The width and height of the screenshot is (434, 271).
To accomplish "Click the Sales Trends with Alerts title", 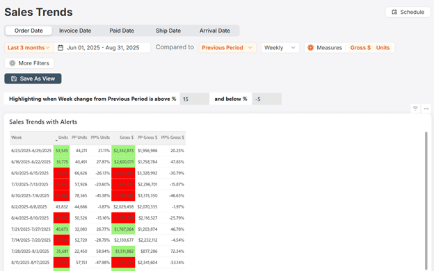I will click(43, 122).
